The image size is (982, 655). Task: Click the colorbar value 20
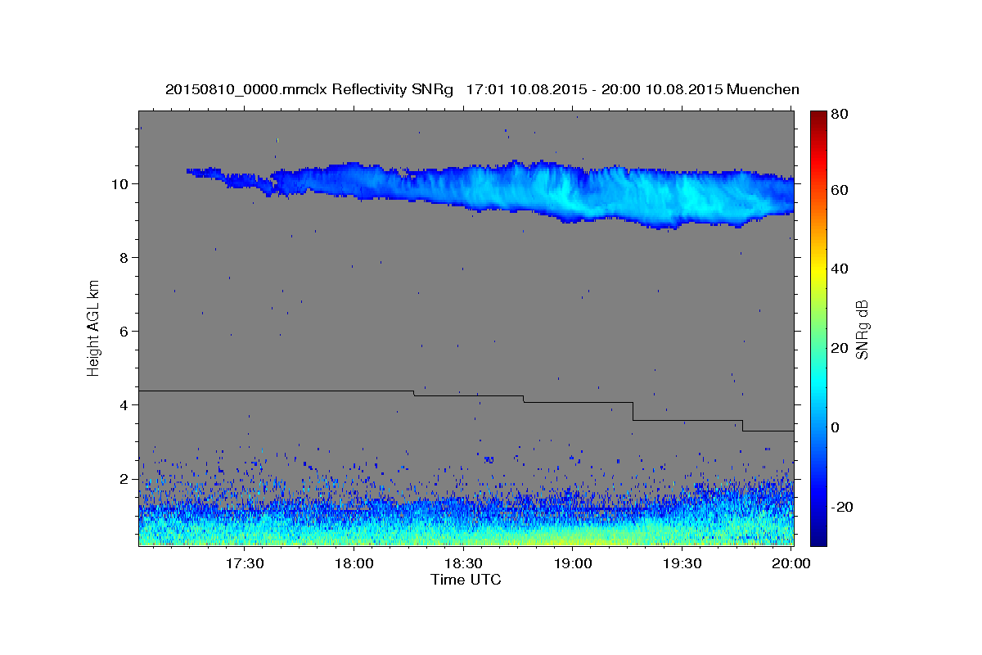[839, 348]
